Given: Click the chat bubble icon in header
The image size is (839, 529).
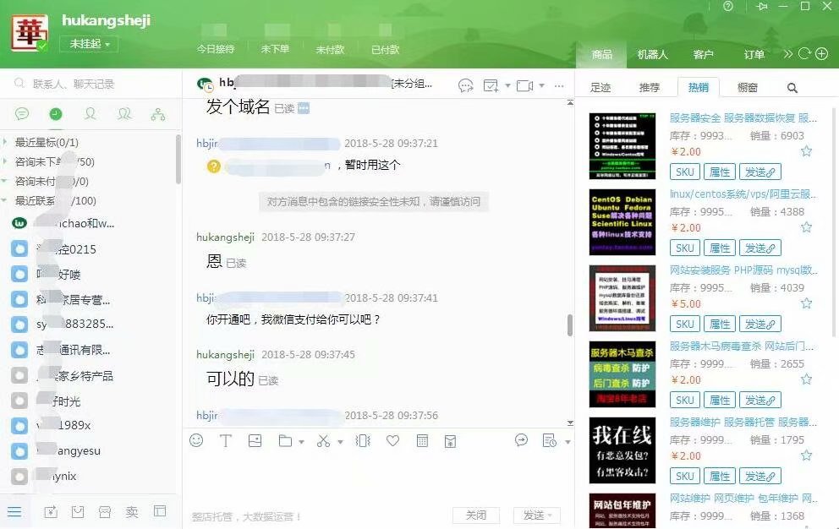Looking at the screenshot, I should (x=466, y=85).
